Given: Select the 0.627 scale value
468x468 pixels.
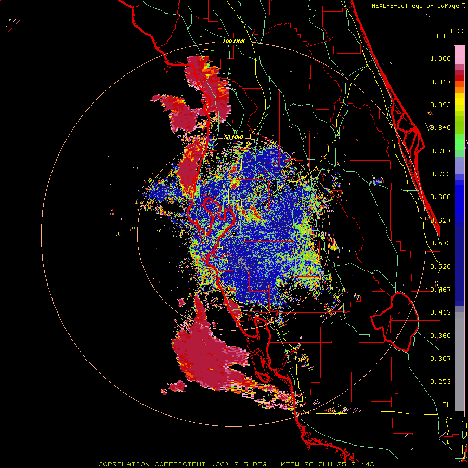Looking at the screenshot, I should tap(440, 220).
